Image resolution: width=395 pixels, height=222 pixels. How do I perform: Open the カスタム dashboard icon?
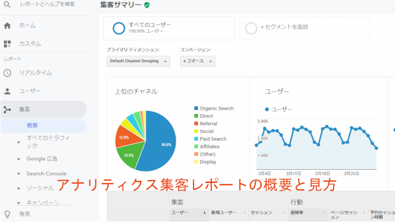7,44
